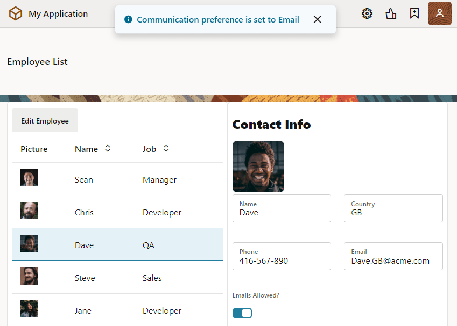Click Sean's profile picture in the table
Screen dimensions: 457x326
pos(29,177)
